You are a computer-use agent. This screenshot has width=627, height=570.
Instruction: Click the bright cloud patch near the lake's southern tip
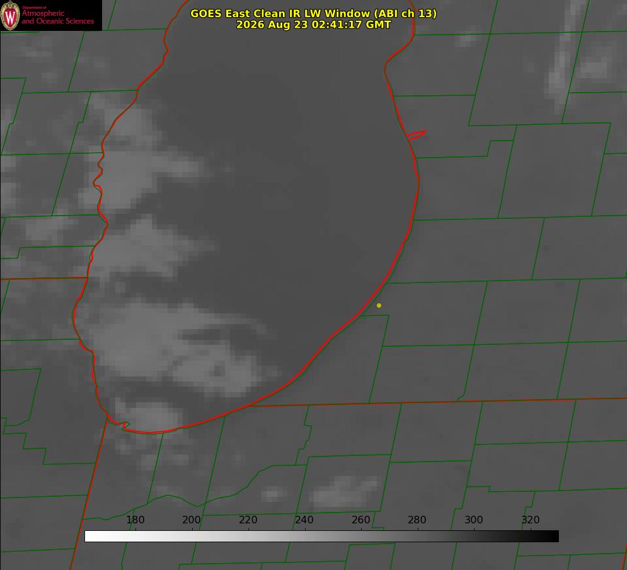tap(150, 416)
